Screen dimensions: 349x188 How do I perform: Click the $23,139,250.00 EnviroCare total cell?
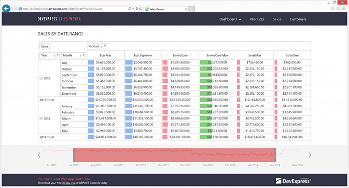(x=180, y=100)
